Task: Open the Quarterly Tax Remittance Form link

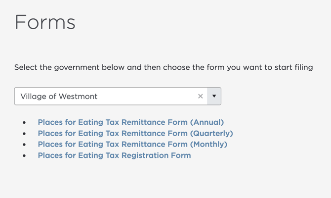Action: (135, 133)
